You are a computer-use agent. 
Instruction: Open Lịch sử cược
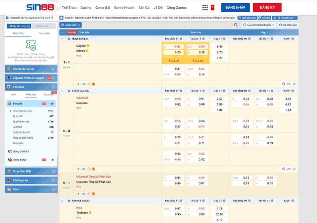[247, 18]
